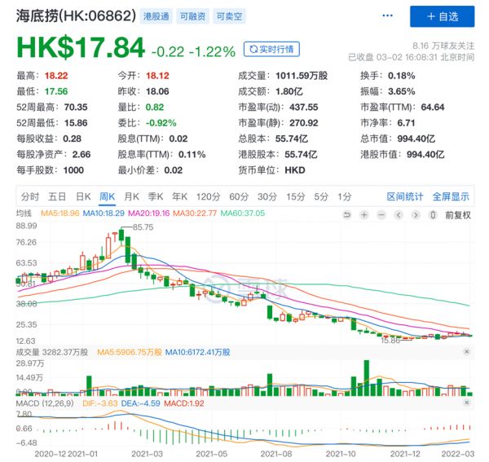Image resolution: width=489 pixels, height=462 pixels.
Task: Close the MACD indicator panel
Action: coord(466,403)
